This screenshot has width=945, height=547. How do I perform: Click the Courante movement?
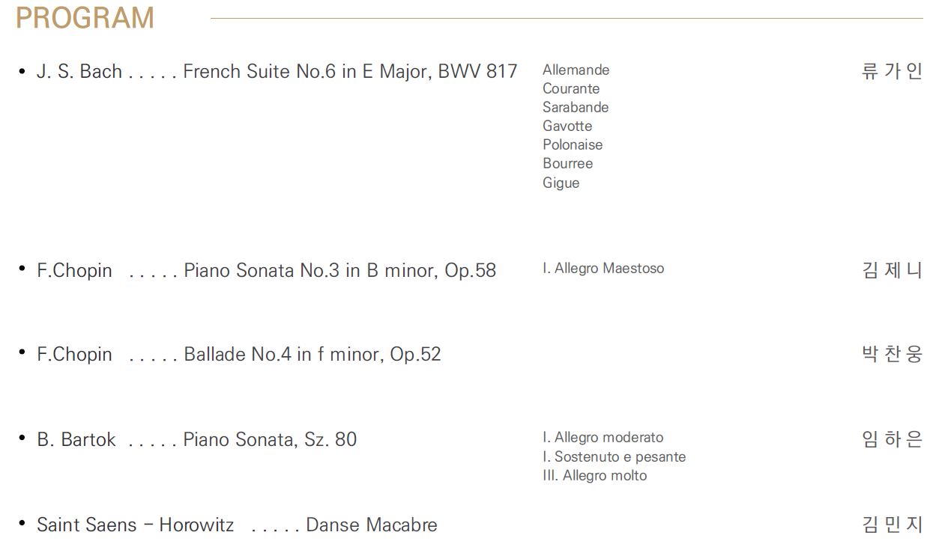pos(571,88)
